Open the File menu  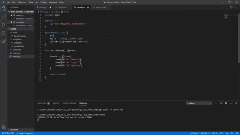(8, 2)
